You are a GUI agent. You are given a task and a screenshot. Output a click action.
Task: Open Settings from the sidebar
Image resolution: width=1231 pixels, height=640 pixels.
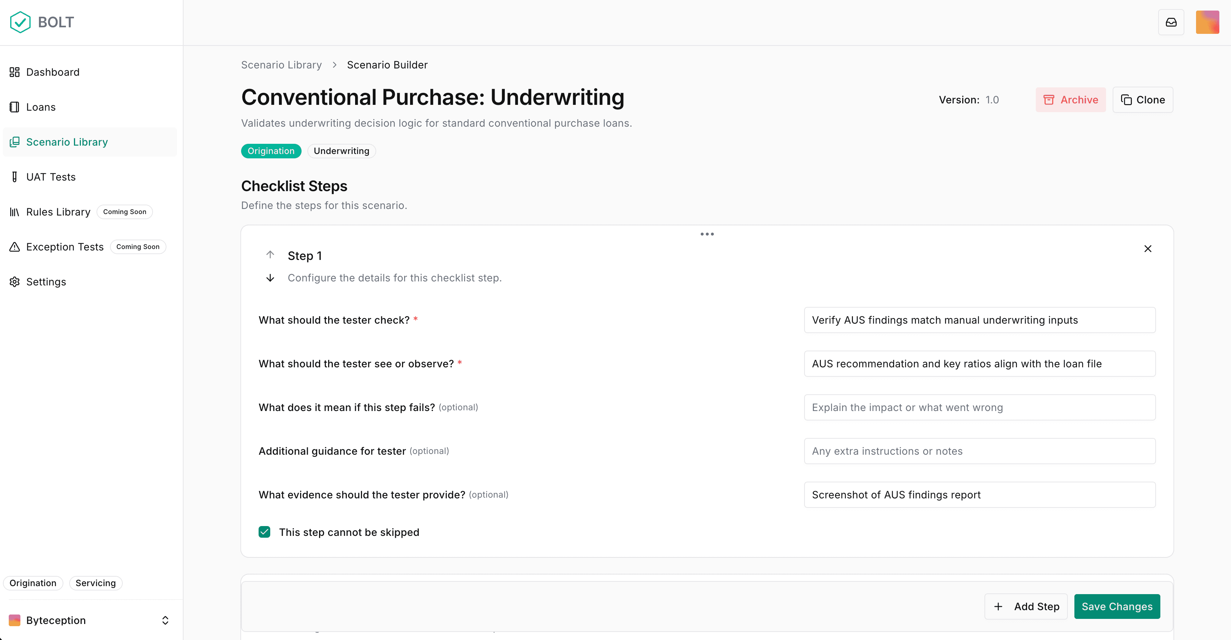90,282
